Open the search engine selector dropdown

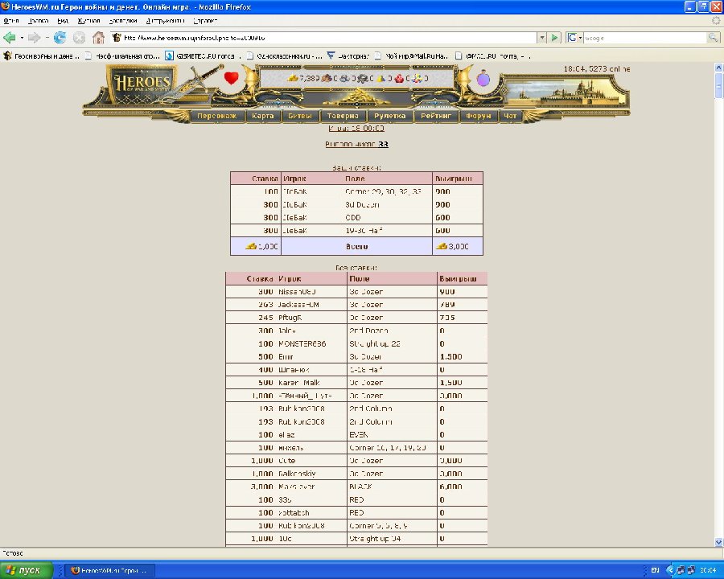click(x=574, y=38)
